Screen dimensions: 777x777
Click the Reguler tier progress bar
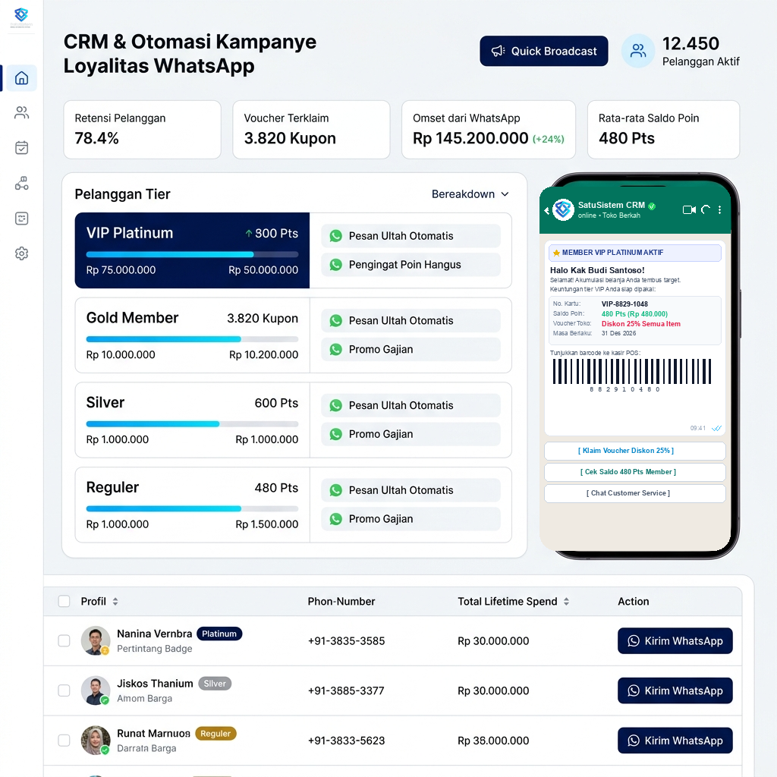coord(192,509)
